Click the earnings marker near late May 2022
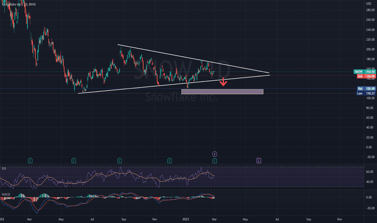The height and width of the screenshot is (223, 377). pyautogui.click(x=74, y=161)
